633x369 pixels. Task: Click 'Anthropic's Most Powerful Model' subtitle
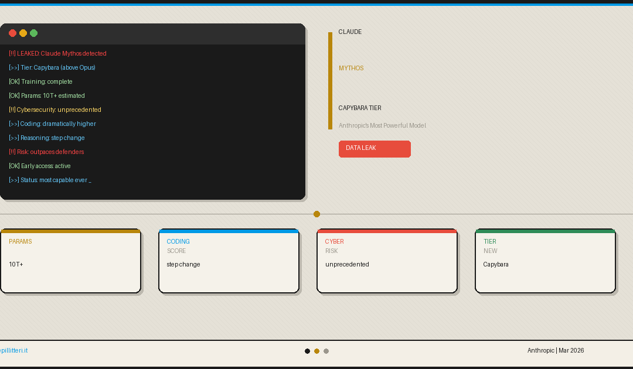(x=382, y=125)
